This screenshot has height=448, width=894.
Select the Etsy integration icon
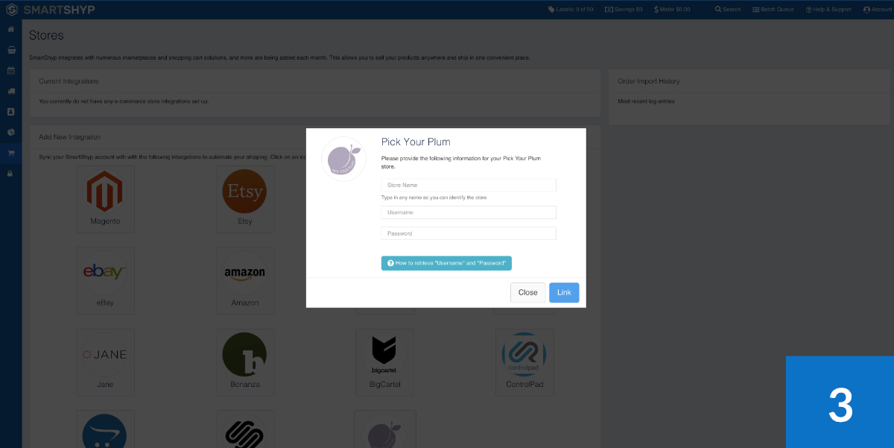tap(245, 198)
